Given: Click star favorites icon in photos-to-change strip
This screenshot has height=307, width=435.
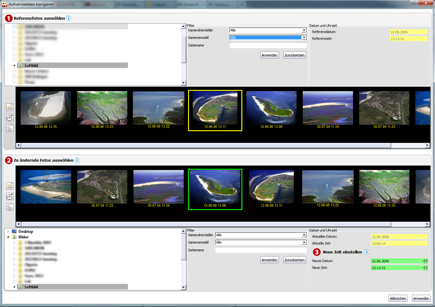Looking at the screenshot, I should pyautogui.click(x=10, y=186).
